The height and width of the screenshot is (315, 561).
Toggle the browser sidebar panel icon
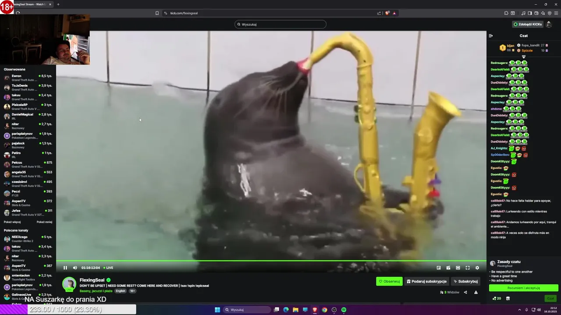pyautogui.click(x=529, y=13)
